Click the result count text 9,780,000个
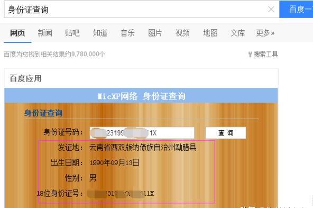The image size is (313, 208). coord(88,54)
